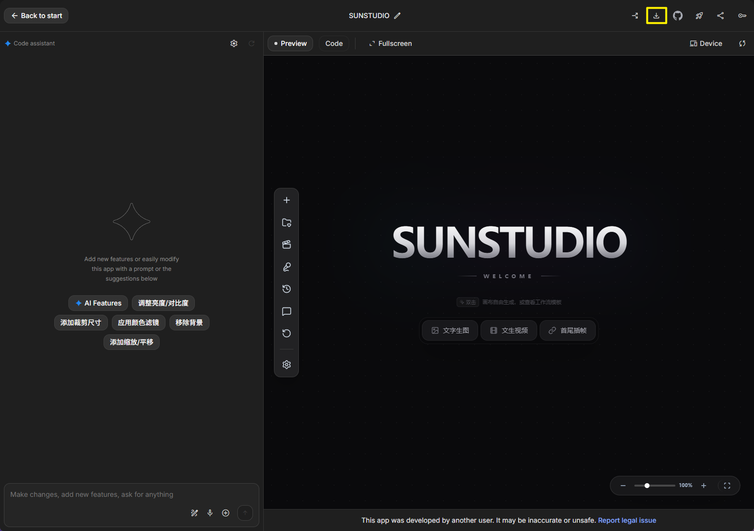Toggle the Device preview mode
This screenshot has height=531, width=754.
click(x=706, y=43)
